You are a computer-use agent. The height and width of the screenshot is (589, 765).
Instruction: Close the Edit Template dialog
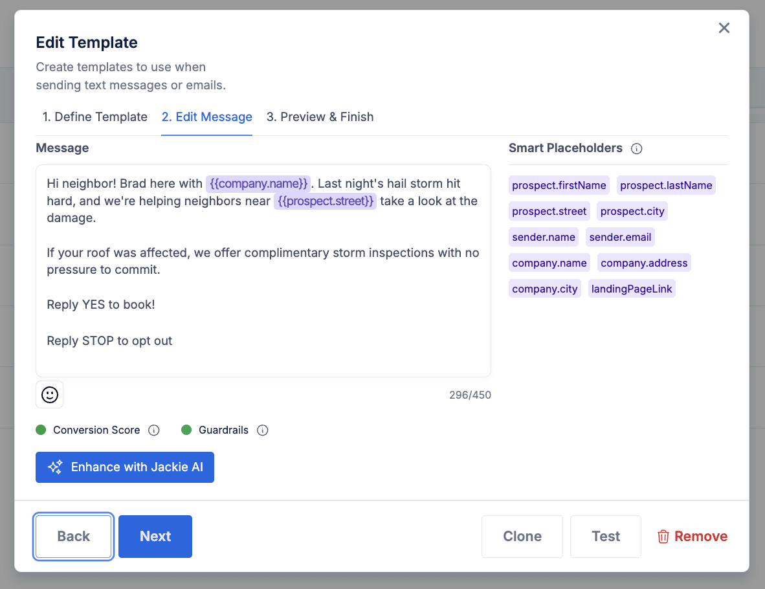pyautogui.click(x=724, y=28)
